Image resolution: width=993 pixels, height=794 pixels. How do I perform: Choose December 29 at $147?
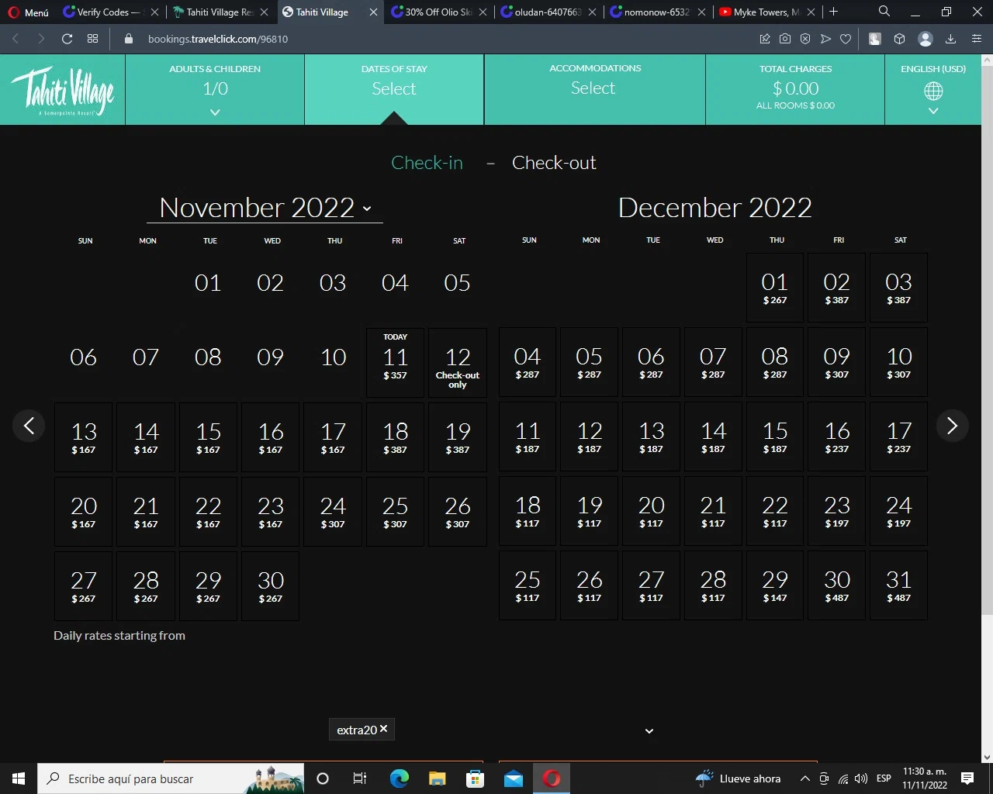click(x=775, y=585)
